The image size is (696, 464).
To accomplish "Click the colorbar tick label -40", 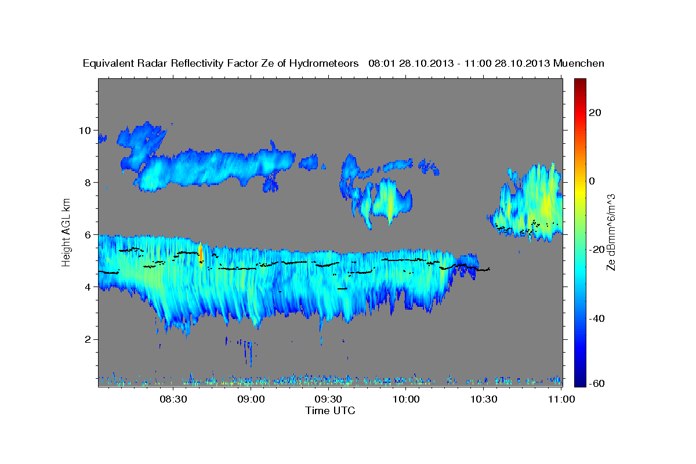I will click(597, 318).
